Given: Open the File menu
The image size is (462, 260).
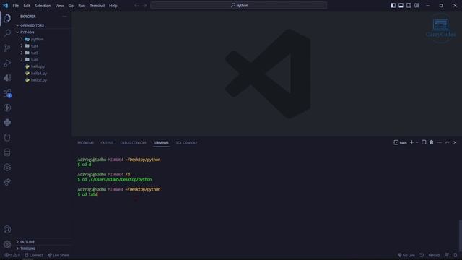Looking at the screenshot, I should click(x=16, y=6).
